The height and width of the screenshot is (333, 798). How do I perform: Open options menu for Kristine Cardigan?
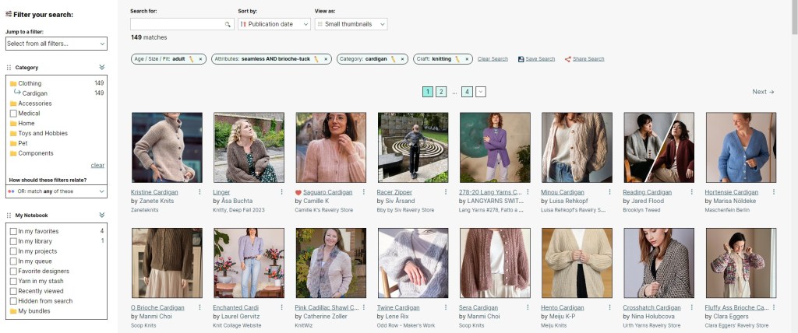[x=199, y=192]
